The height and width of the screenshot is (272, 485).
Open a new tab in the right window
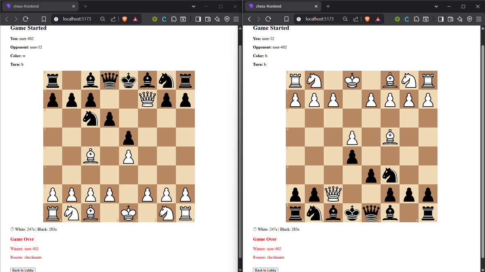point(328,6)
